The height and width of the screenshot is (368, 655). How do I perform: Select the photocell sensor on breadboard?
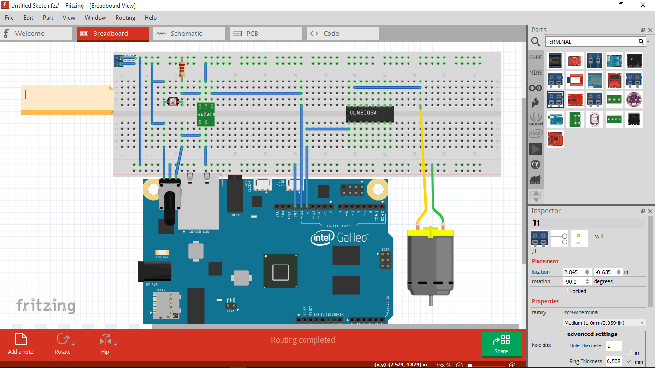click(x=172, y=102)
